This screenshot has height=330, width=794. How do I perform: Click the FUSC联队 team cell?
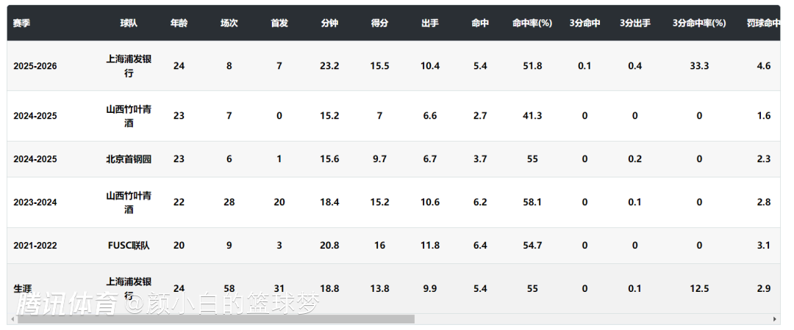[129, 246]
